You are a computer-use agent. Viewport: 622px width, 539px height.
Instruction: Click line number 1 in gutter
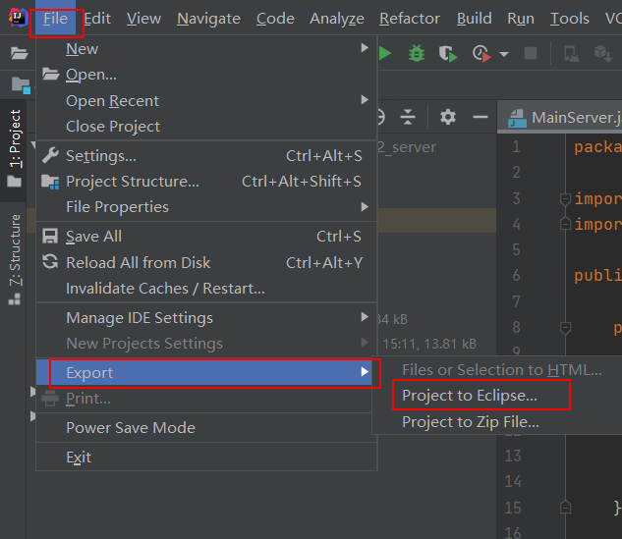516,146
